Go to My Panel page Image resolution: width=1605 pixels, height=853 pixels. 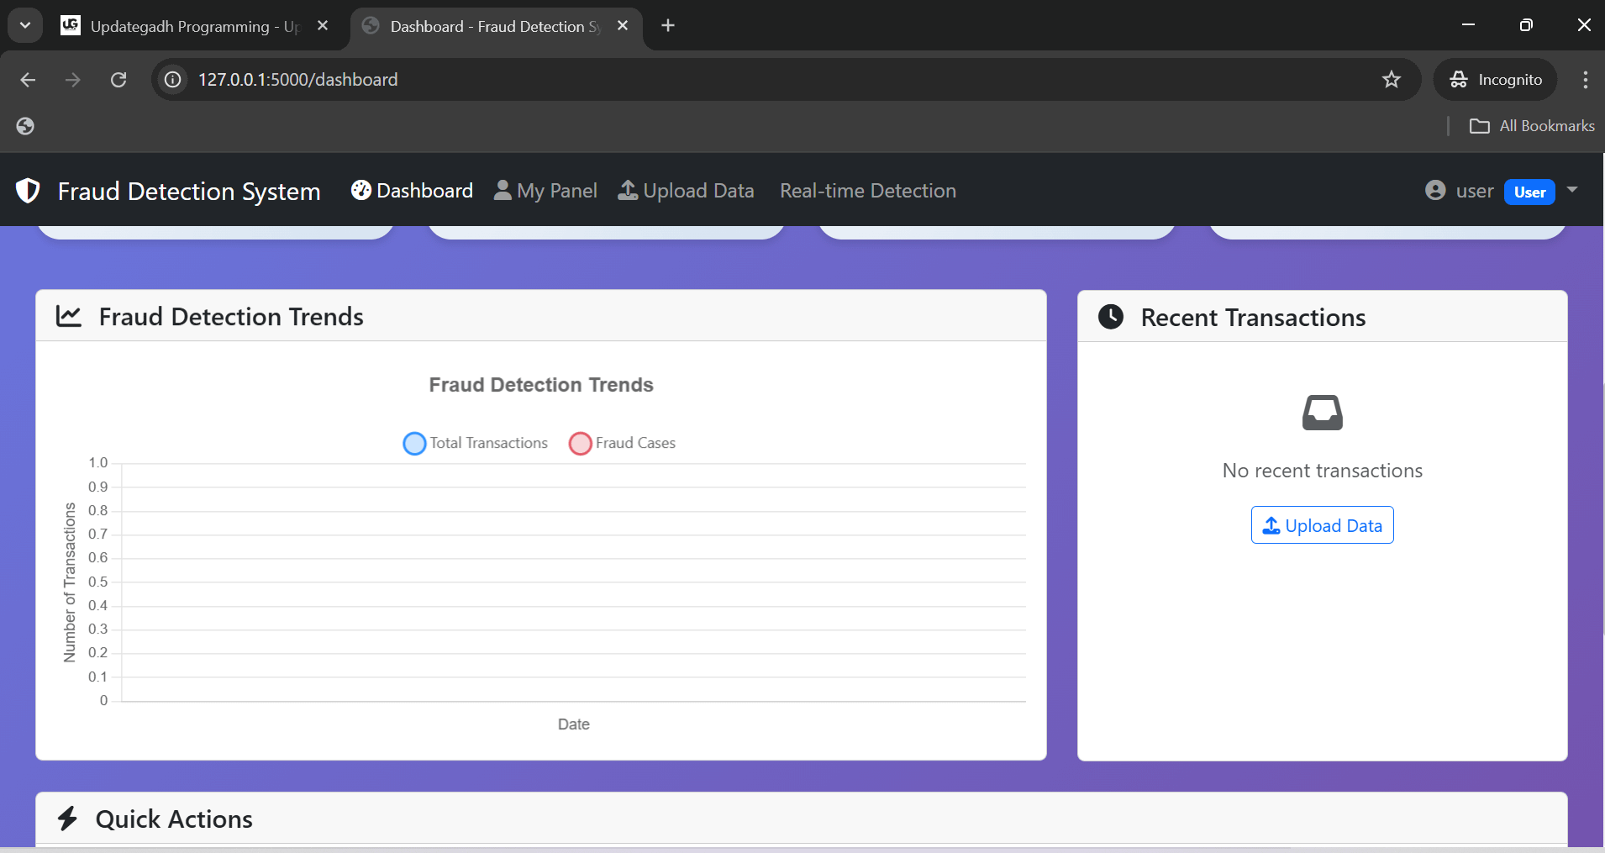click(545, 191)
